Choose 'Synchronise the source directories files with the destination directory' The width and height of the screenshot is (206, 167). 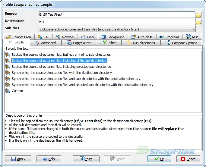[x=62, y=73]
